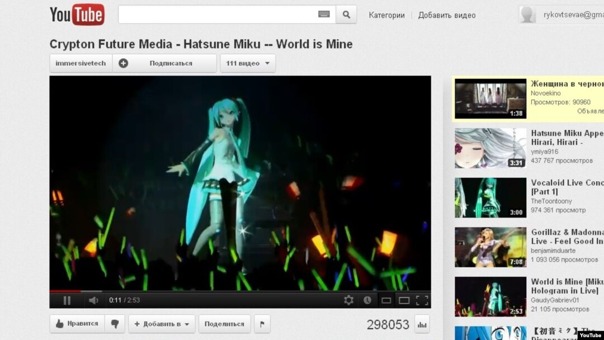Open World is Mine hologram thumbnail
Screen dimensions: 604x340
pyautogui.click(x=490, y=296)
